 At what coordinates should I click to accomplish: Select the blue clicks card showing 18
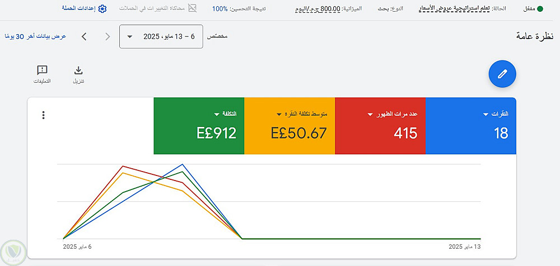(x=471, y=126)
